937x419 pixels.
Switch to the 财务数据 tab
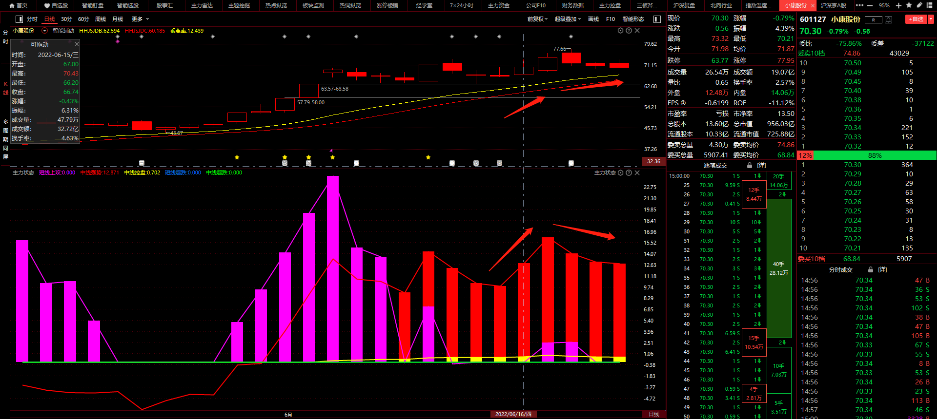click(x=573, y=5)
